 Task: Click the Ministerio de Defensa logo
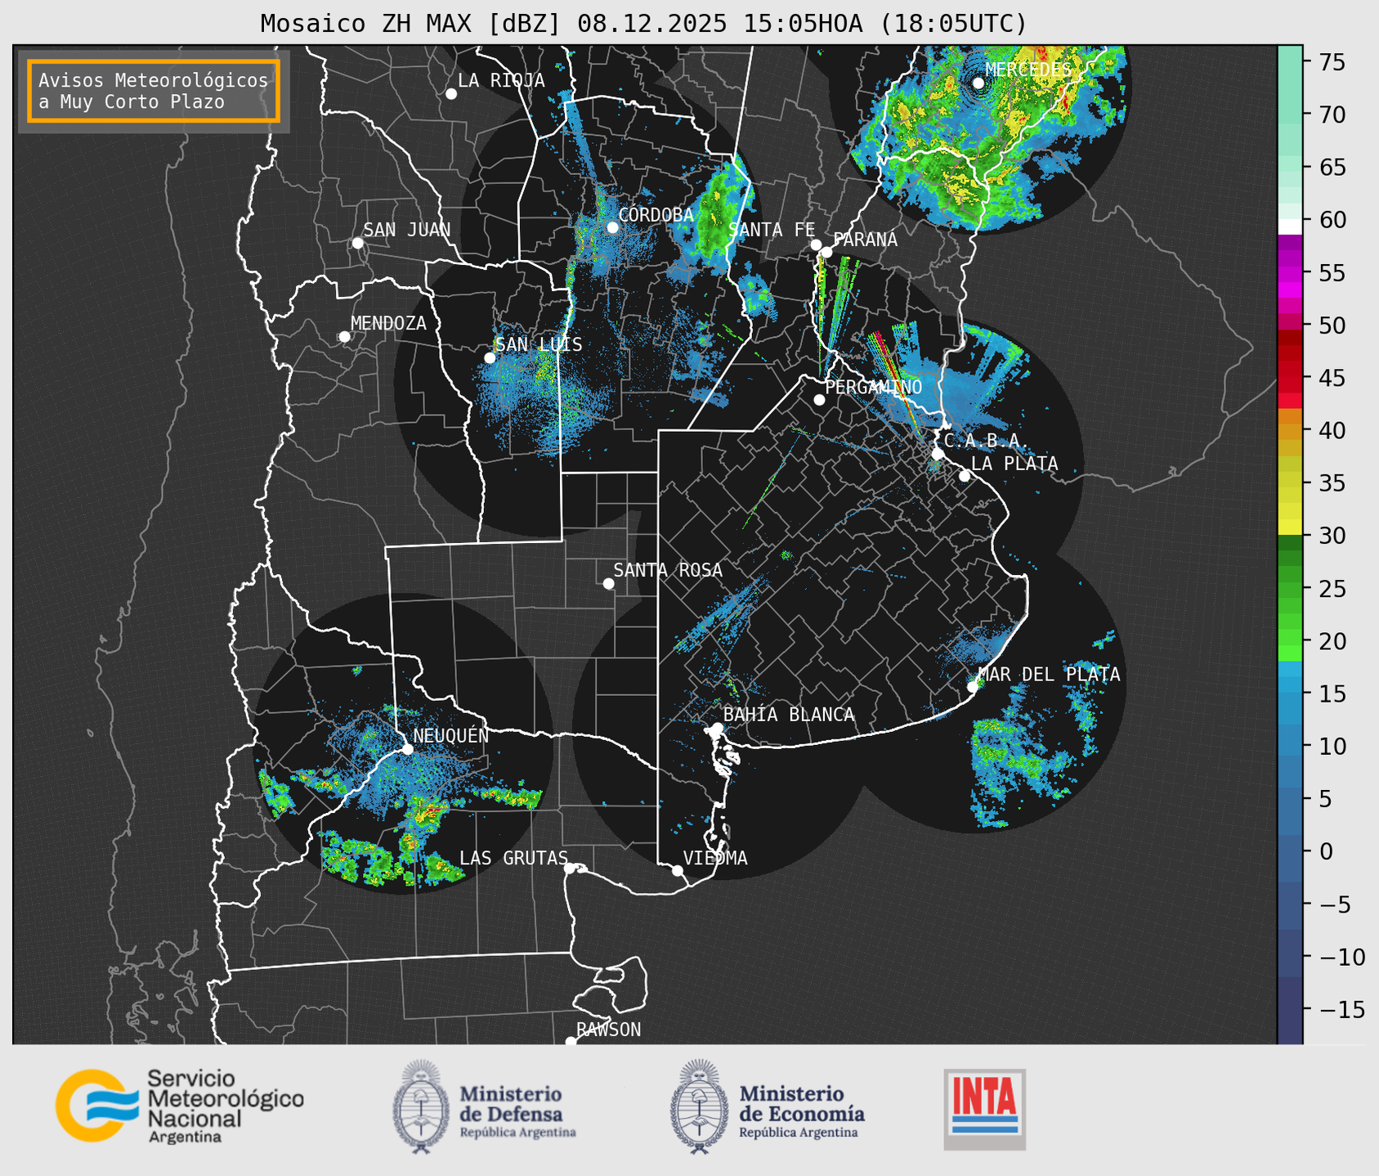click(485, 1107)
